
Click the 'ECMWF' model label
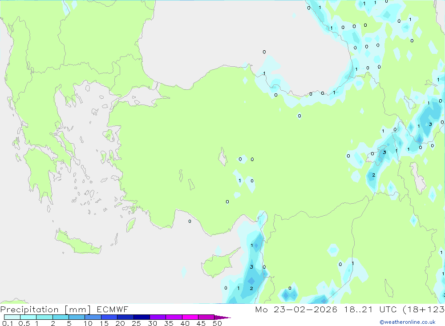click(x=113, y=309)
